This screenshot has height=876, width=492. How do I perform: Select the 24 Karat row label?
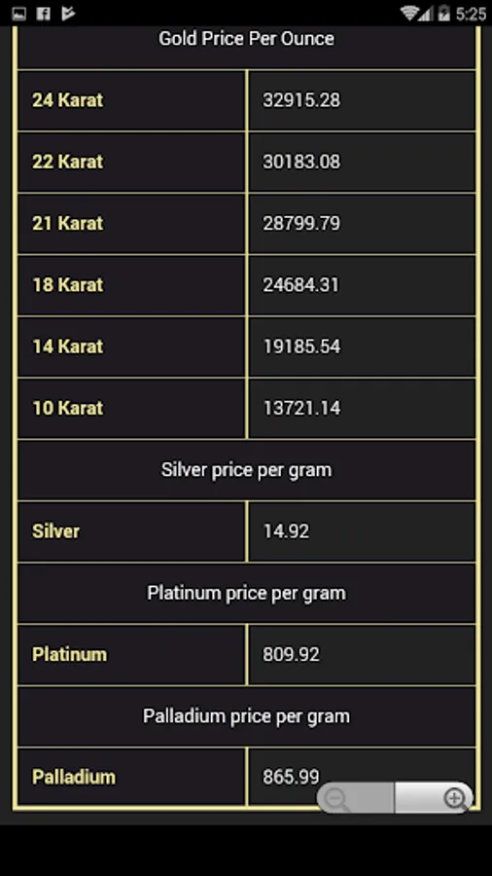(67, 100)
